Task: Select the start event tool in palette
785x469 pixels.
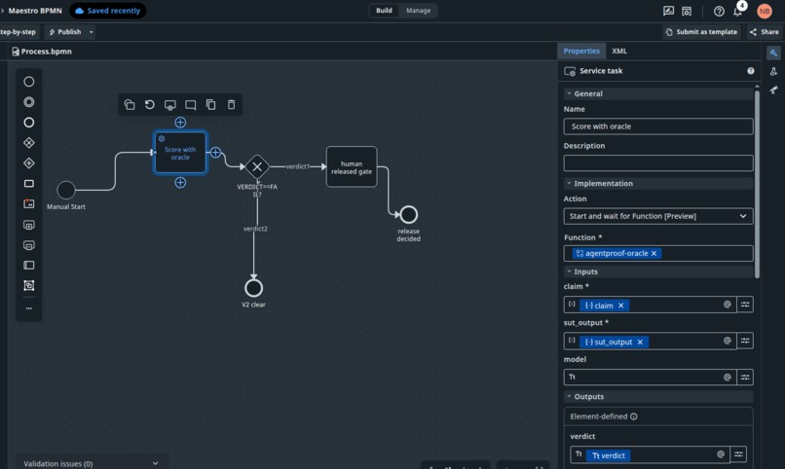Action: coord(29,82)
